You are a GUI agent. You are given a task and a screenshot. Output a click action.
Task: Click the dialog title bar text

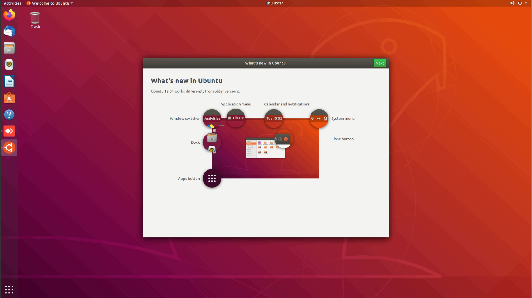(265, 63)
